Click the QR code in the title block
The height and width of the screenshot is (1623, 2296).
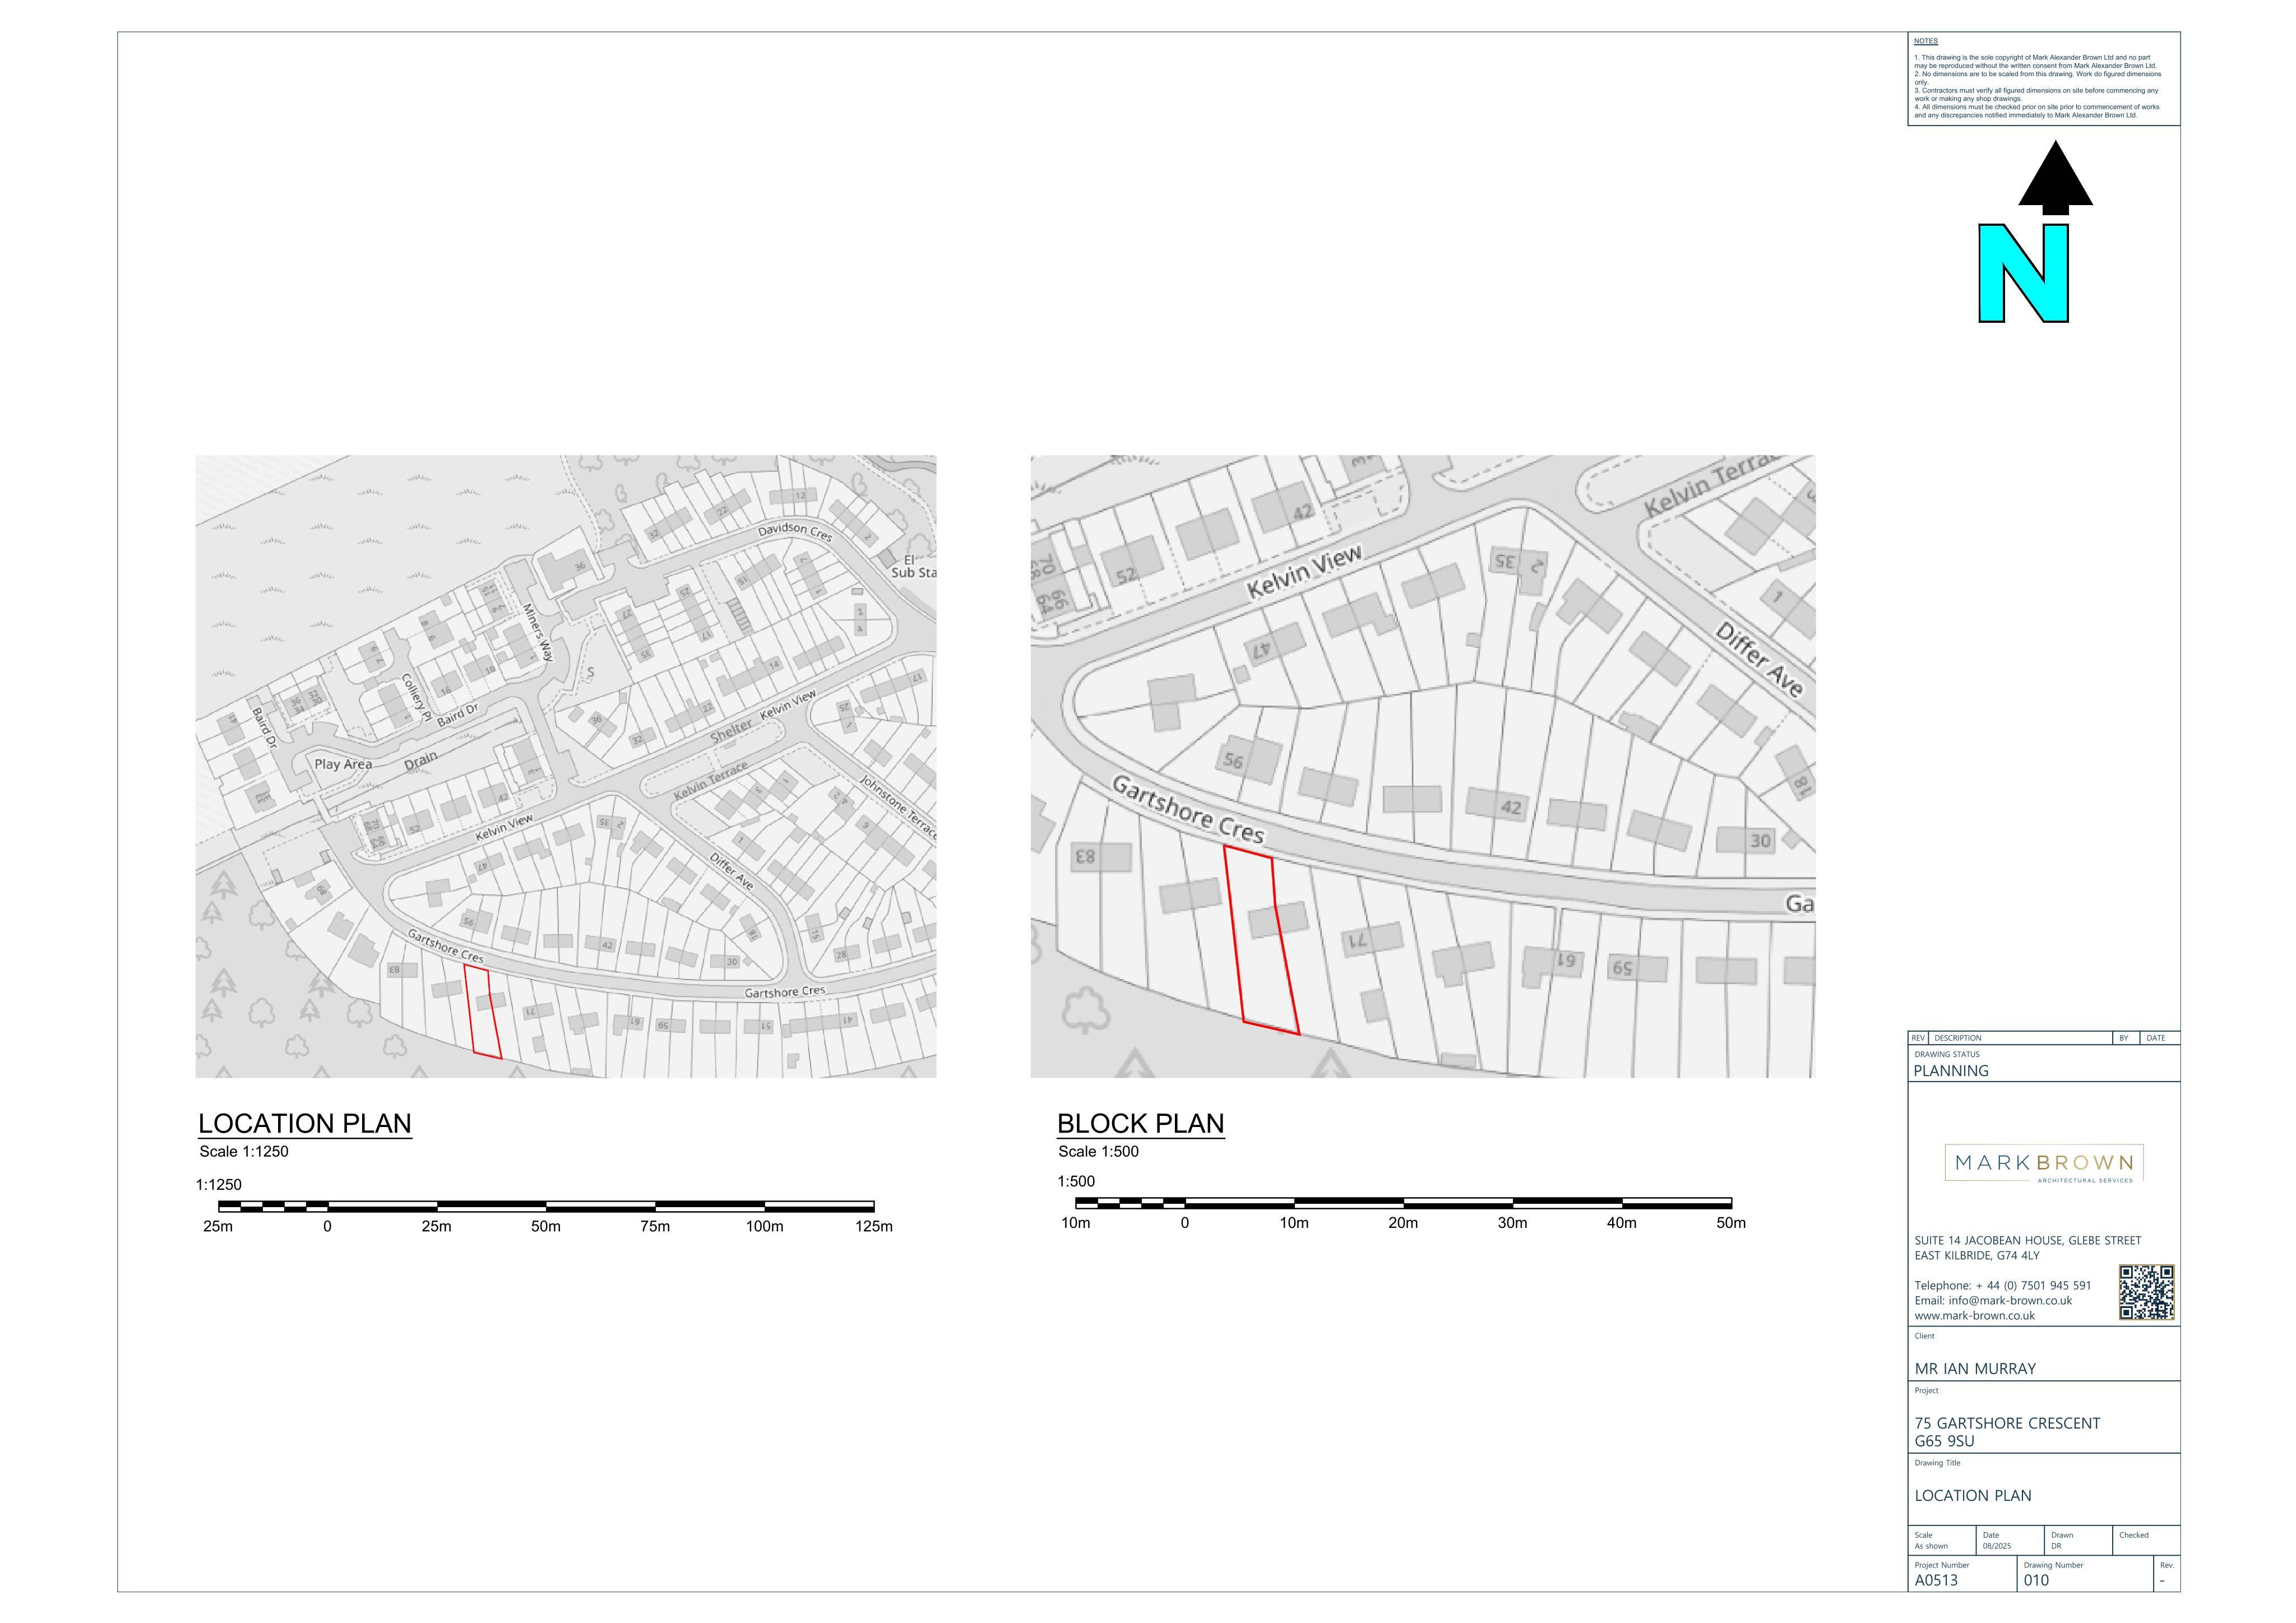coord(2146,1292)
